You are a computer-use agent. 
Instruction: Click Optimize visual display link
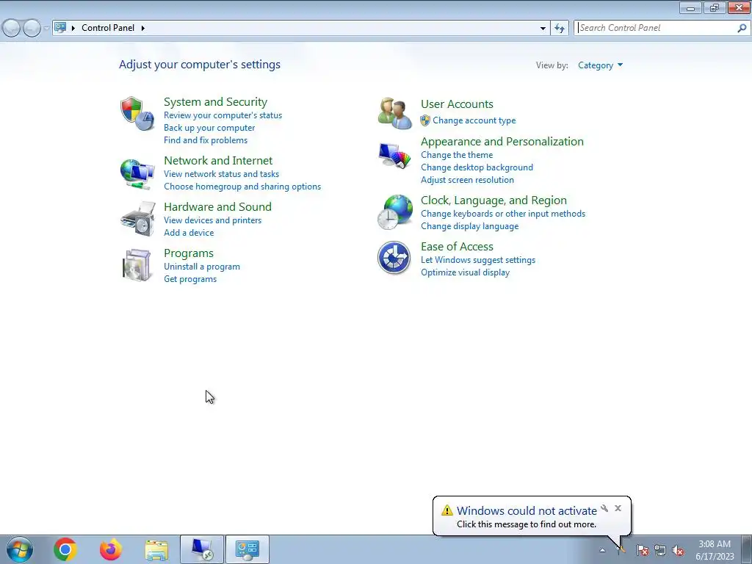(x=465, y=272)
